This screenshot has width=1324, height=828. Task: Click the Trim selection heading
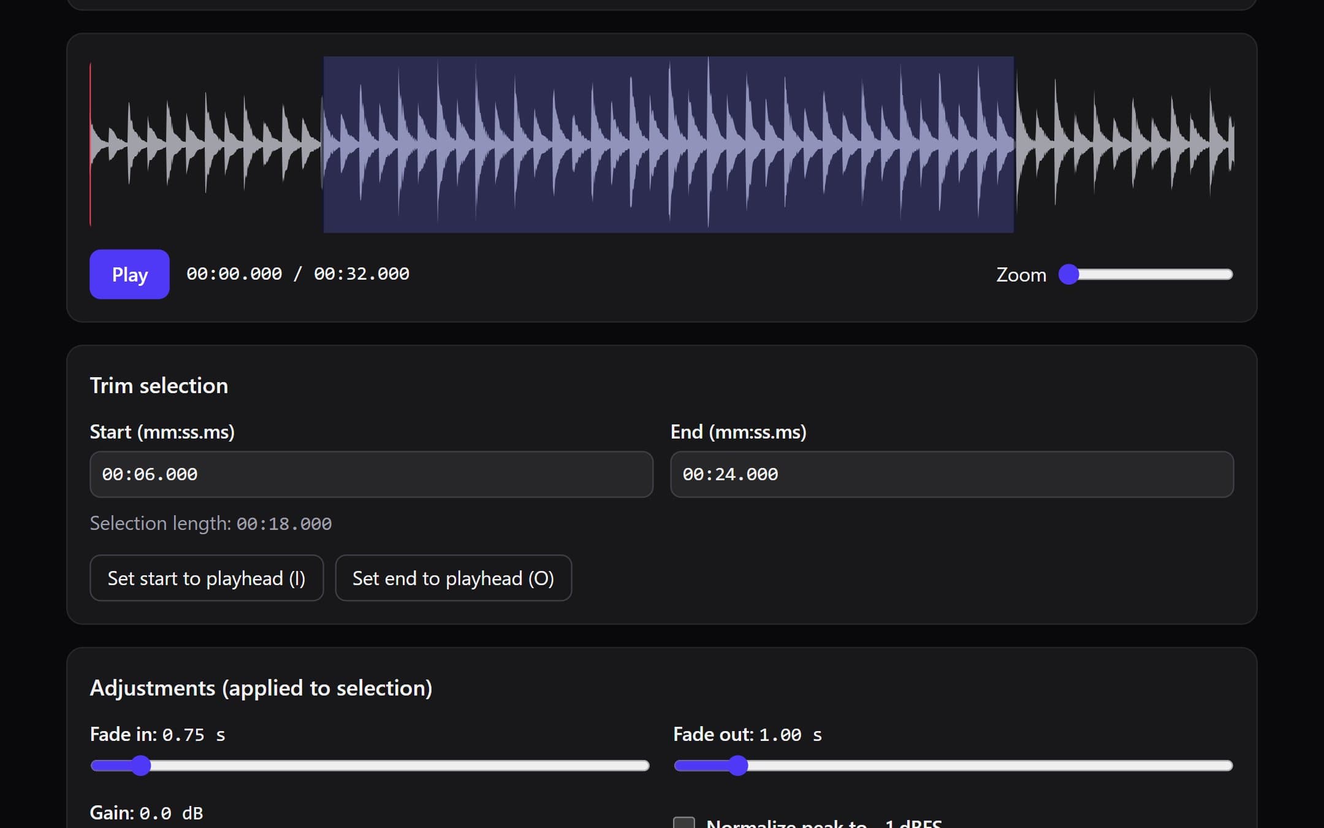pyautogui.click(x=159, y=386)
